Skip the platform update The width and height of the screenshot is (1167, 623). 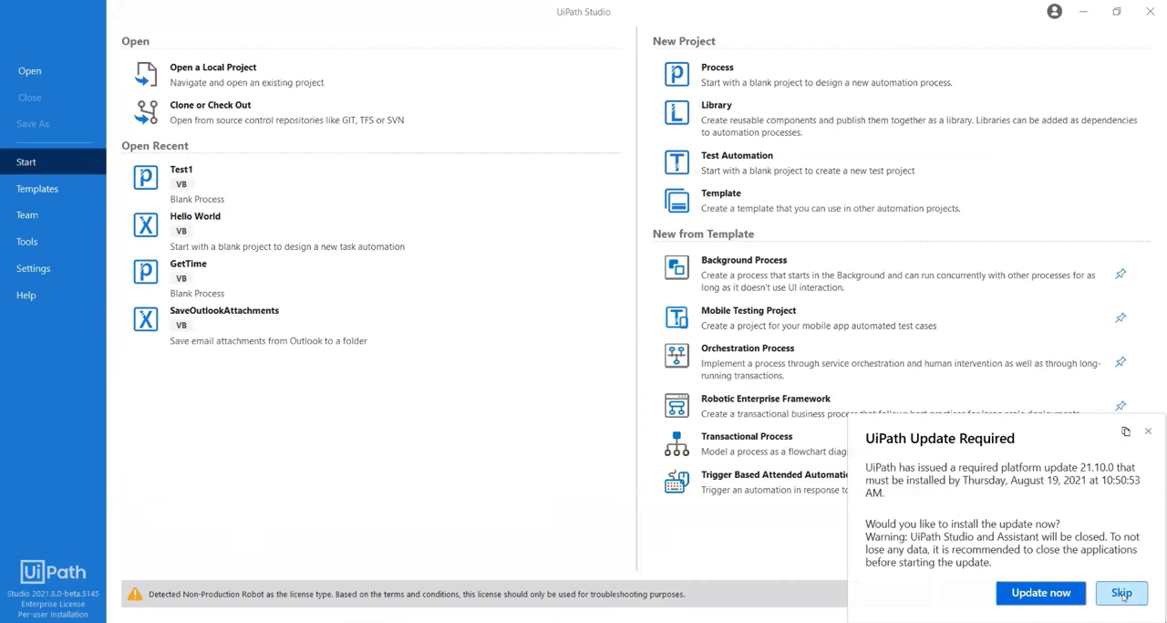click(1121, 593)
